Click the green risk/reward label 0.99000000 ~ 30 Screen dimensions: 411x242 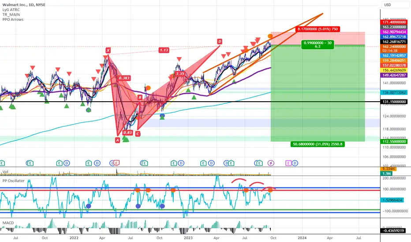click(x=318, y=44)
